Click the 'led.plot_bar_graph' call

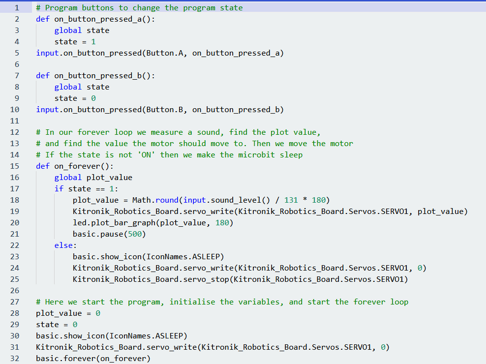[x=114, y=223]
